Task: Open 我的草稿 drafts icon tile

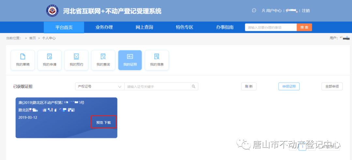Action: 23,60
